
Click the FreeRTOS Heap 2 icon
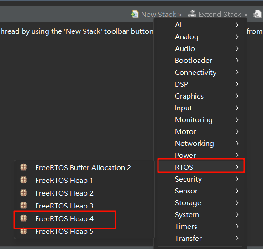[23, 193]
